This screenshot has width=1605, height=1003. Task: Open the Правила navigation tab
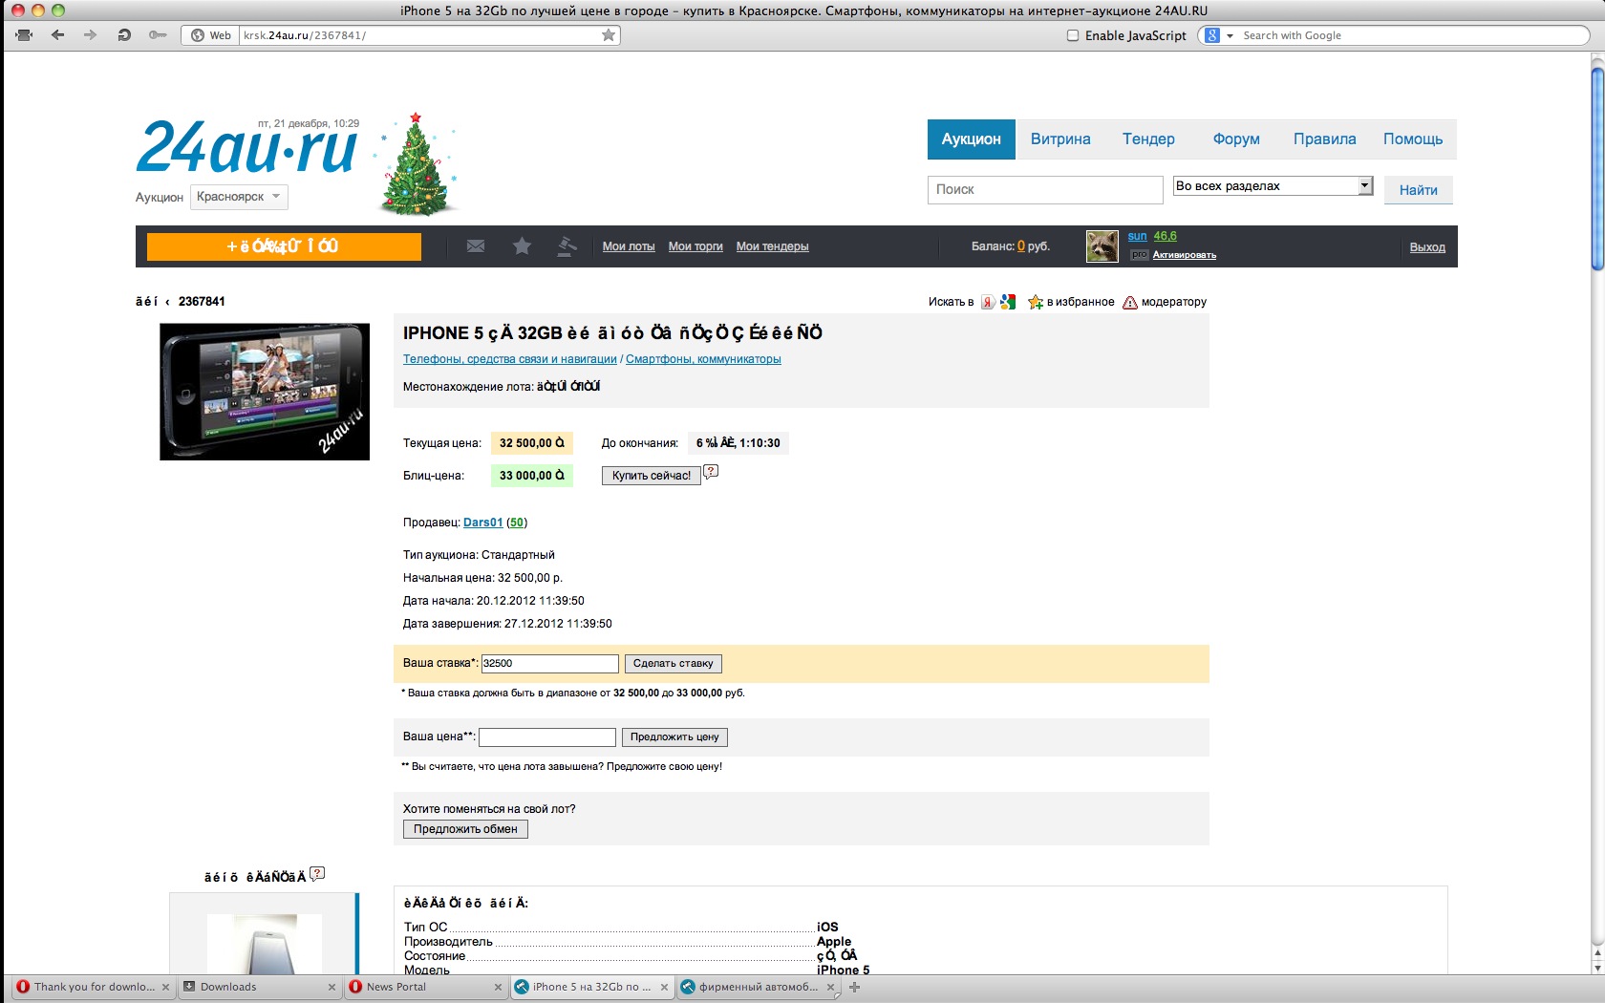[x=1324, y=139]
